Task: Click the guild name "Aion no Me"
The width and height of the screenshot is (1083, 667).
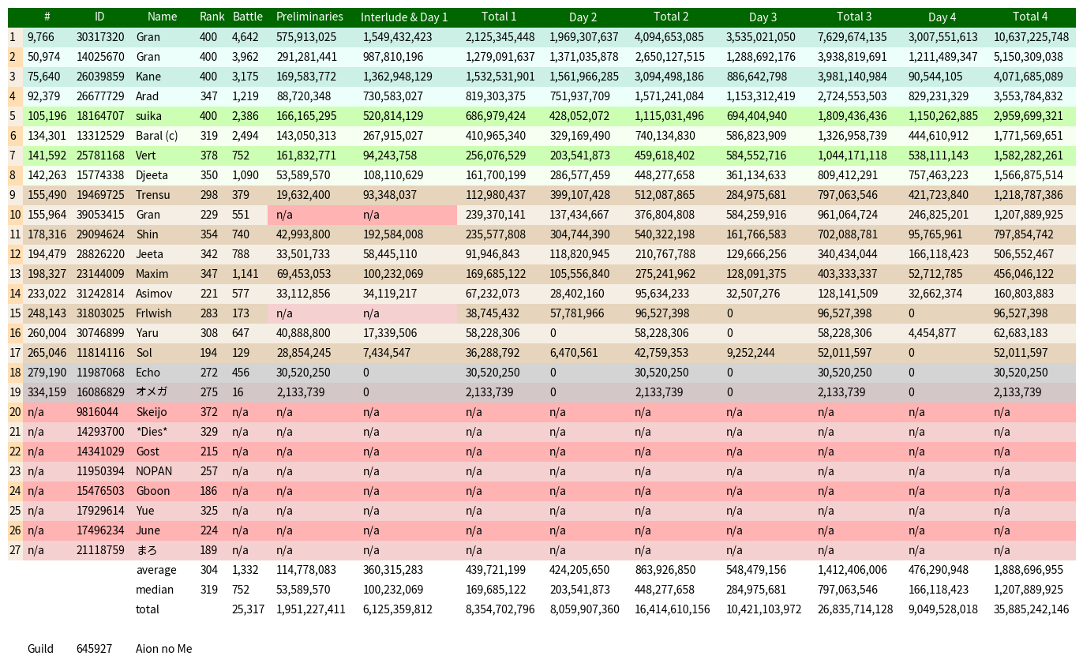Action: point(164,649)
